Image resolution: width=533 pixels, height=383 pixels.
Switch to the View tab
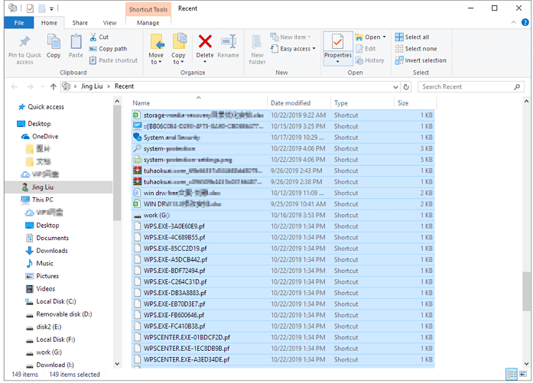[109, 23]
